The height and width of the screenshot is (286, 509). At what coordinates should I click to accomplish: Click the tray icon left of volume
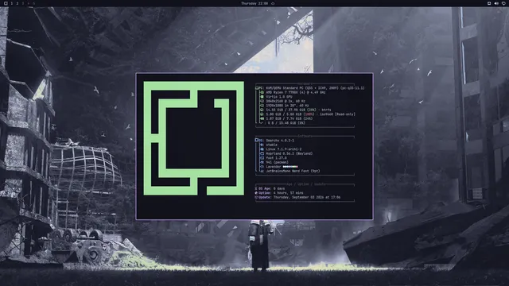pos(489,3)
